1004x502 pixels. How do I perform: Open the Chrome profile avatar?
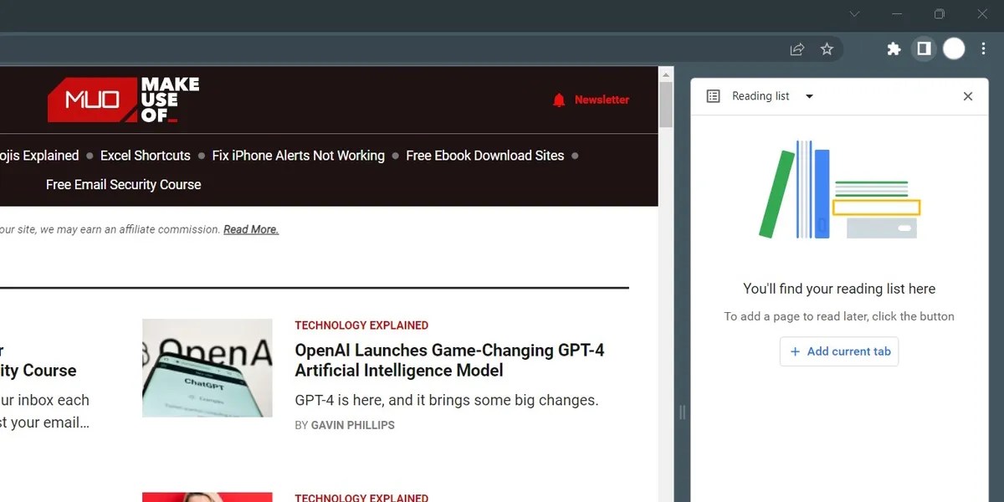point(954,49)
